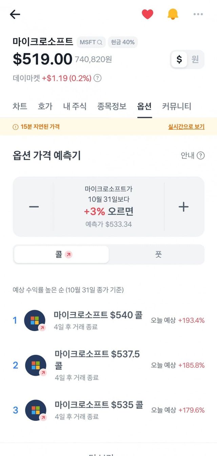217x456 pixels.
Task: Open the yellow bell notifications icon
Action: coord(173,14)
